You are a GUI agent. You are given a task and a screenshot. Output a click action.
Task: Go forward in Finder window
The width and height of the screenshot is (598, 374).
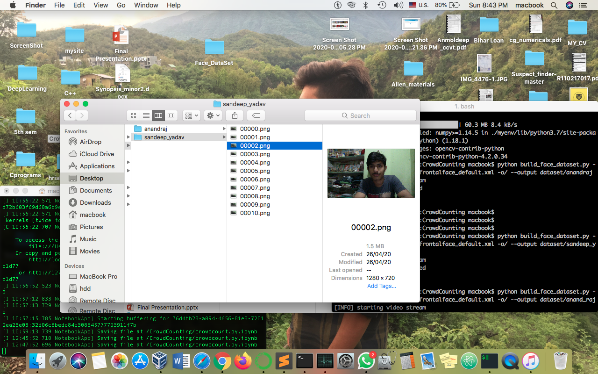[82, 115]
